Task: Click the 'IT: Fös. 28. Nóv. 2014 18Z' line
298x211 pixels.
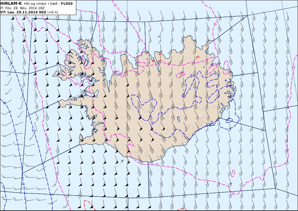Action: tap(22, 8)
